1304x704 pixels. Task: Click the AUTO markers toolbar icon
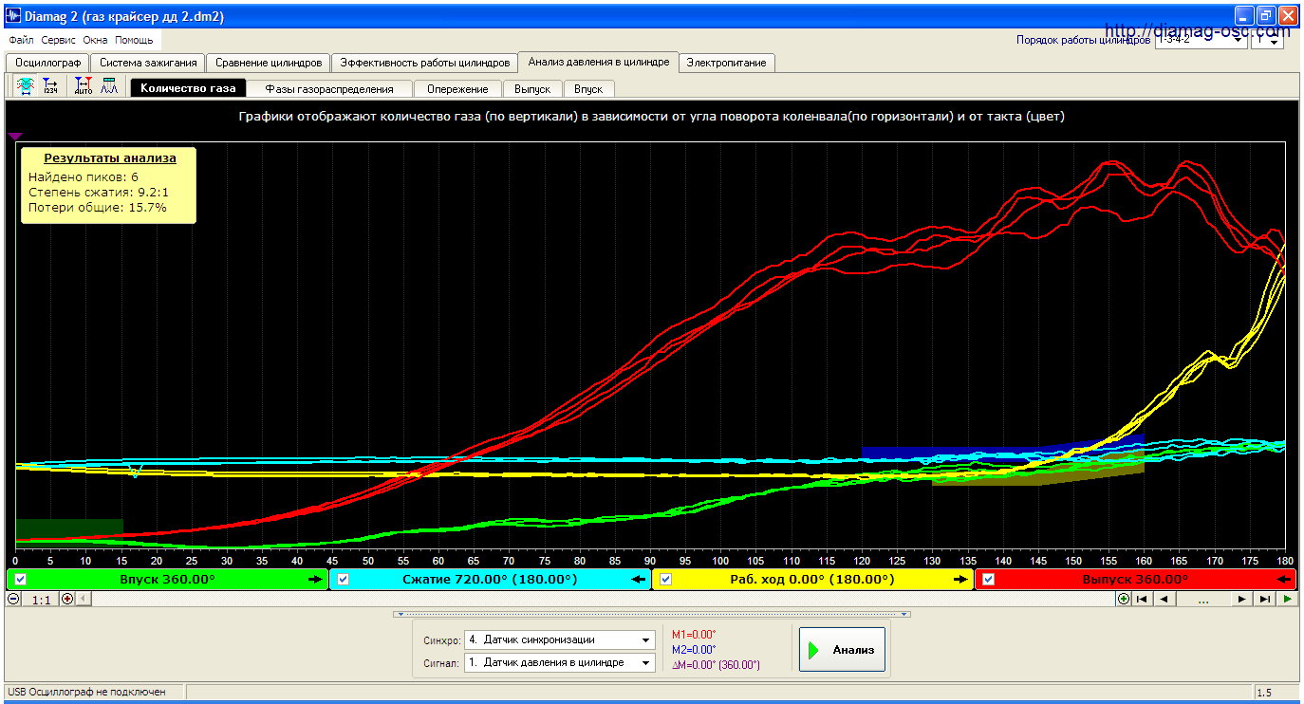84,86
